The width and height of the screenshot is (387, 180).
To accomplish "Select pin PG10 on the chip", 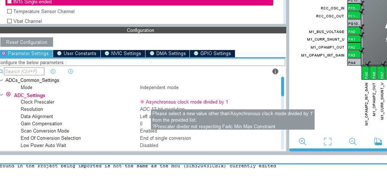I will [354, 24].
